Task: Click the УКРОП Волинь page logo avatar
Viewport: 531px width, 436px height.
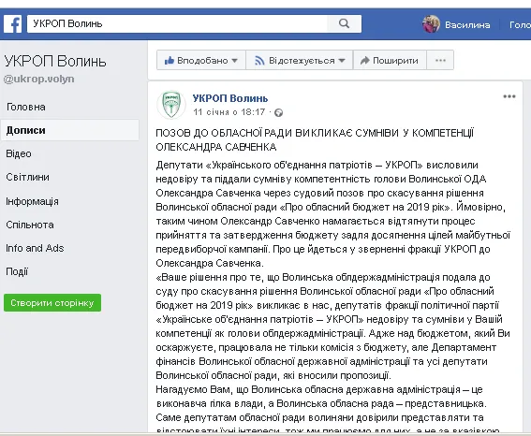Action: [171, 105]
